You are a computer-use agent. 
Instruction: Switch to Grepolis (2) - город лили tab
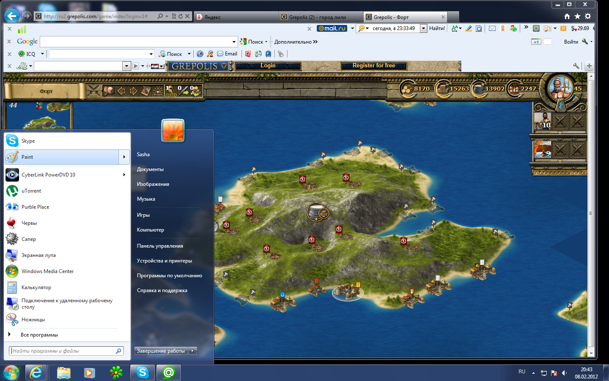point(321,17)
